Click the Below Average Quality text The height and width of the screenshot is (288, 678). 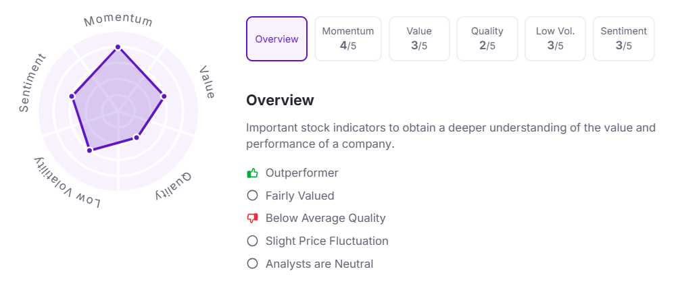pos(325,218)
